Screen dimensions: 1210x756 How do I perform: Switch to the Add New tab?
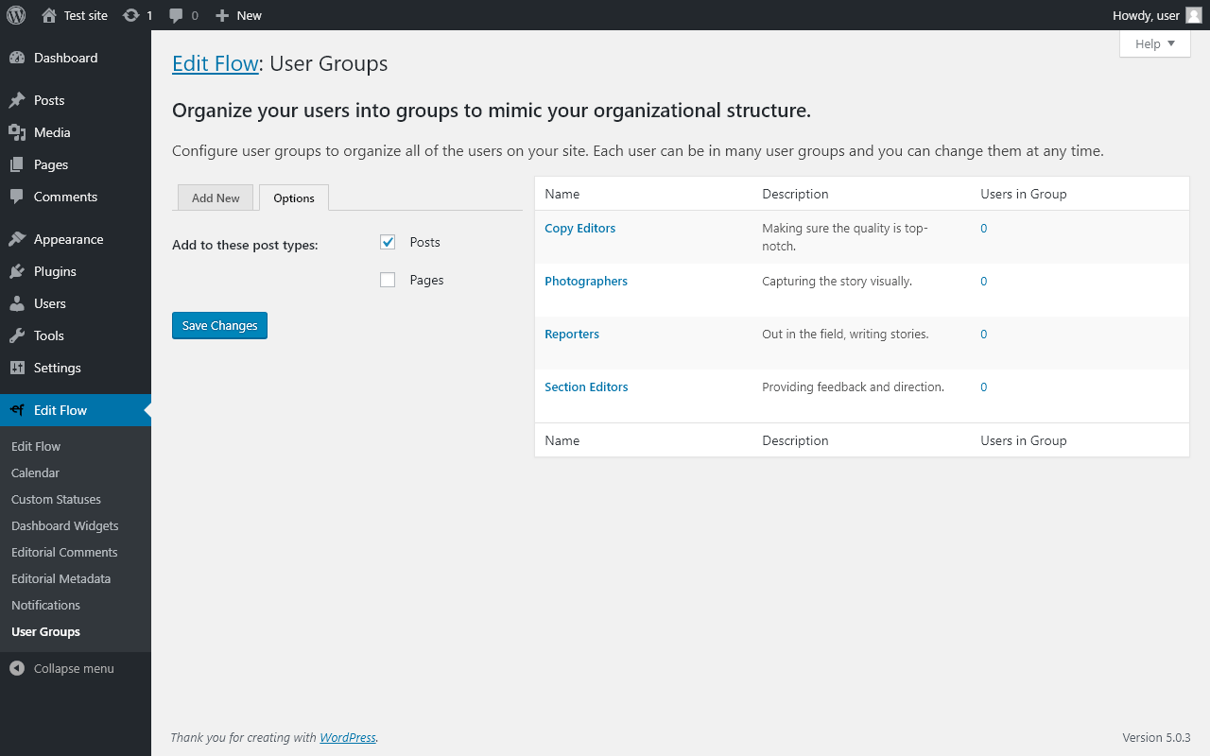point(216,198)
